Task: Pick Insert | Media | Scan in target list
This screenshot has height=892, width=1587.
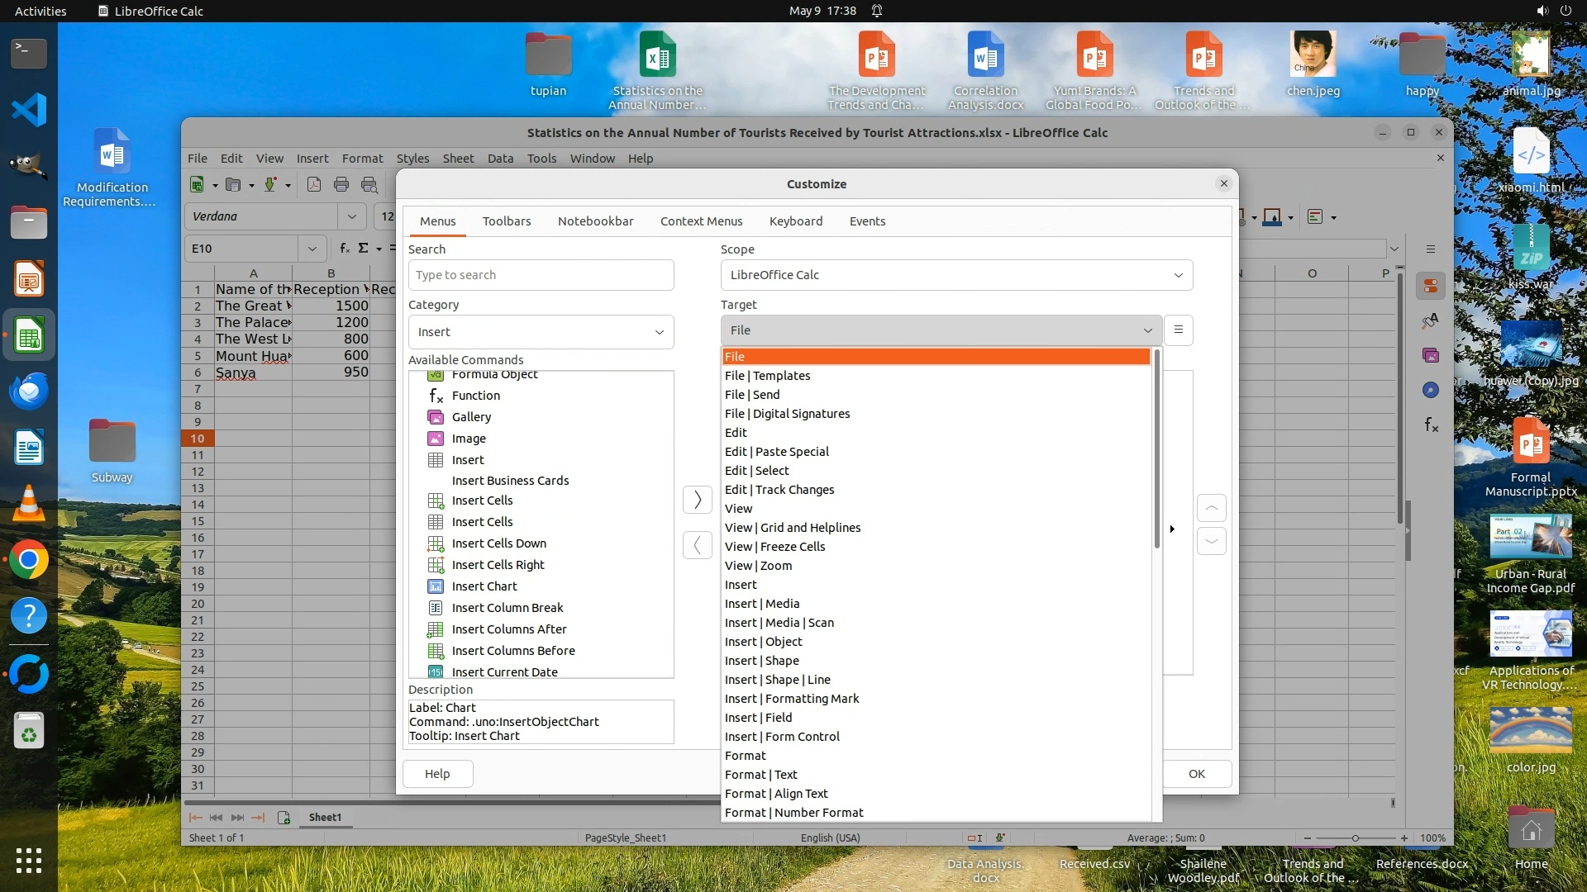Action: tap(779, 623)
